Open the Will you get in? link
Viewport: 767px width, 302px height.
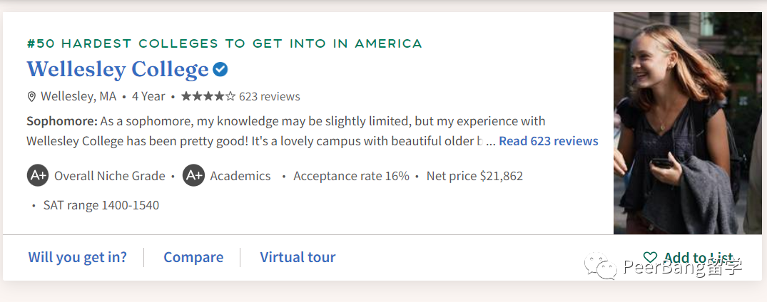(x=78, y=257)
